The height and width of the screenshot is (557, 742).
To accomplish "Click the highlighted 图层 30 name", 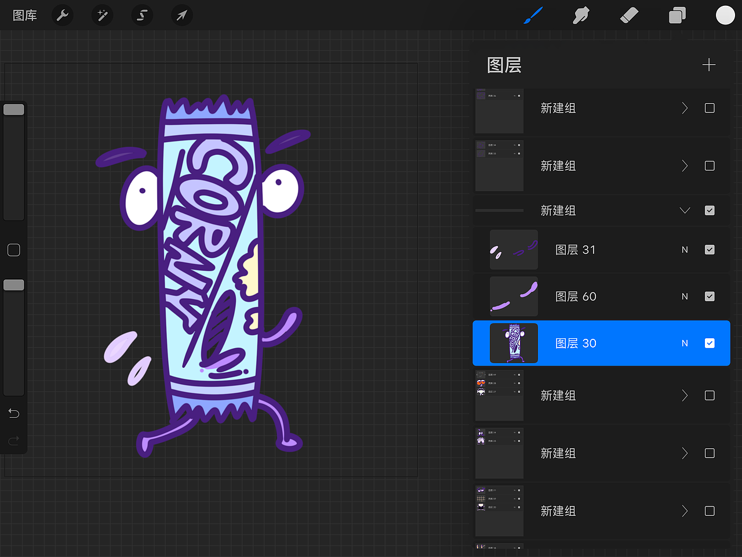I will [576, 343].
